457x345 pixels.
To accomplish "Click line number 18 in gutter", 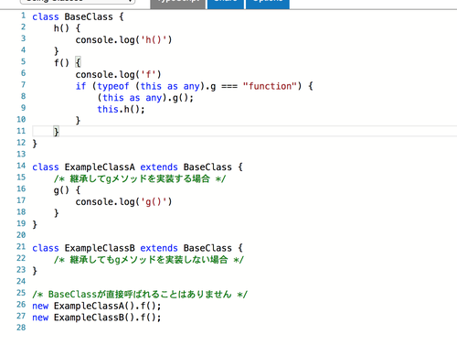I will click(x=21, y=212).
